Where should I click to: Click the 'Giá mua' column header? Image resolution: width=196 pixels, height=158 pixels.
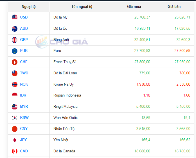pos(134,7)
